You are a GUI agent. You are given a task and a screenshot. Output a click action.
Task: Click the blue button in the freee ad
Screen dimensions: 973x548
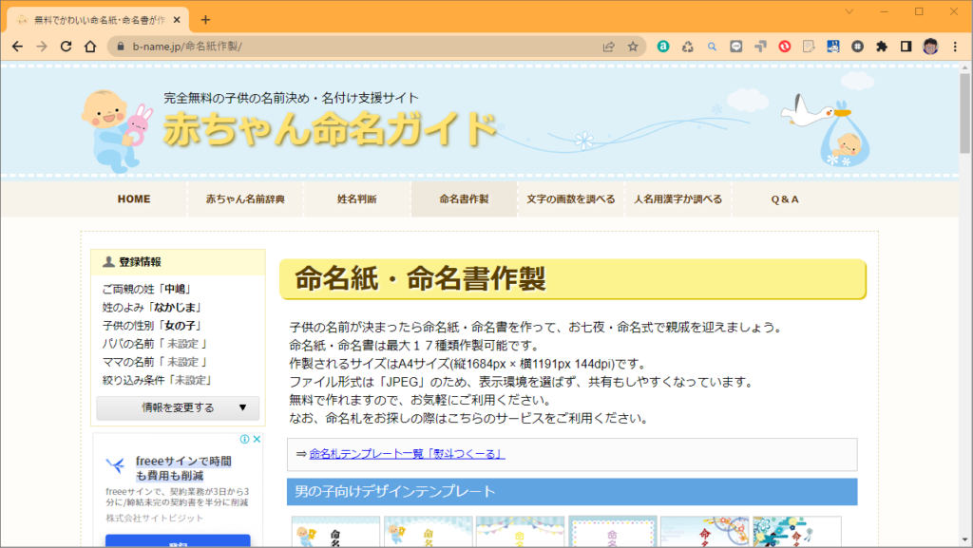[x=177, y=541]
